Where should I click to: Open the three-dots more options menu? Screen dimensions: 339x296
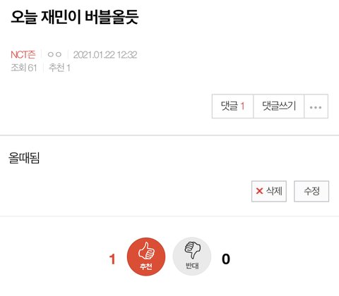[316, 106]
